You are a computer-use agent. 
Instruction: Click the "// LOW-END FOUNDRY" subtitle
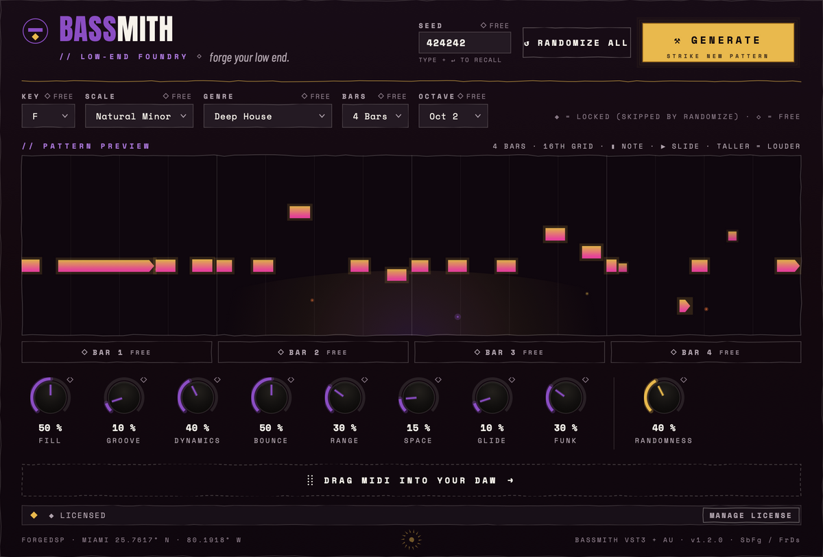[x=123, y=57]
